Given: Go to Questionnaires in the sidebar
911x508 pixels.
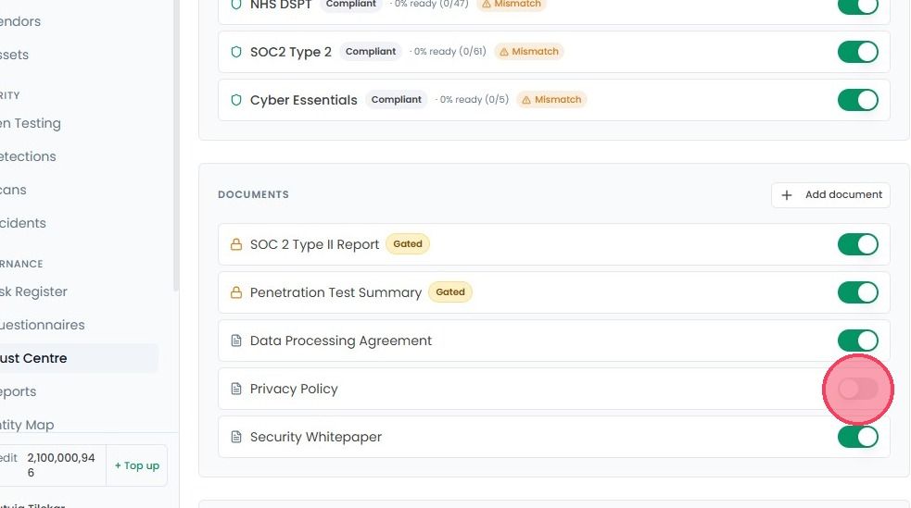Looking at the screenshot, I should (43, 325).
